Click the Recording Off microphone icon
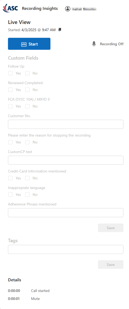The height and width of the screenshot is (309, 129). (x=94, y=44)
